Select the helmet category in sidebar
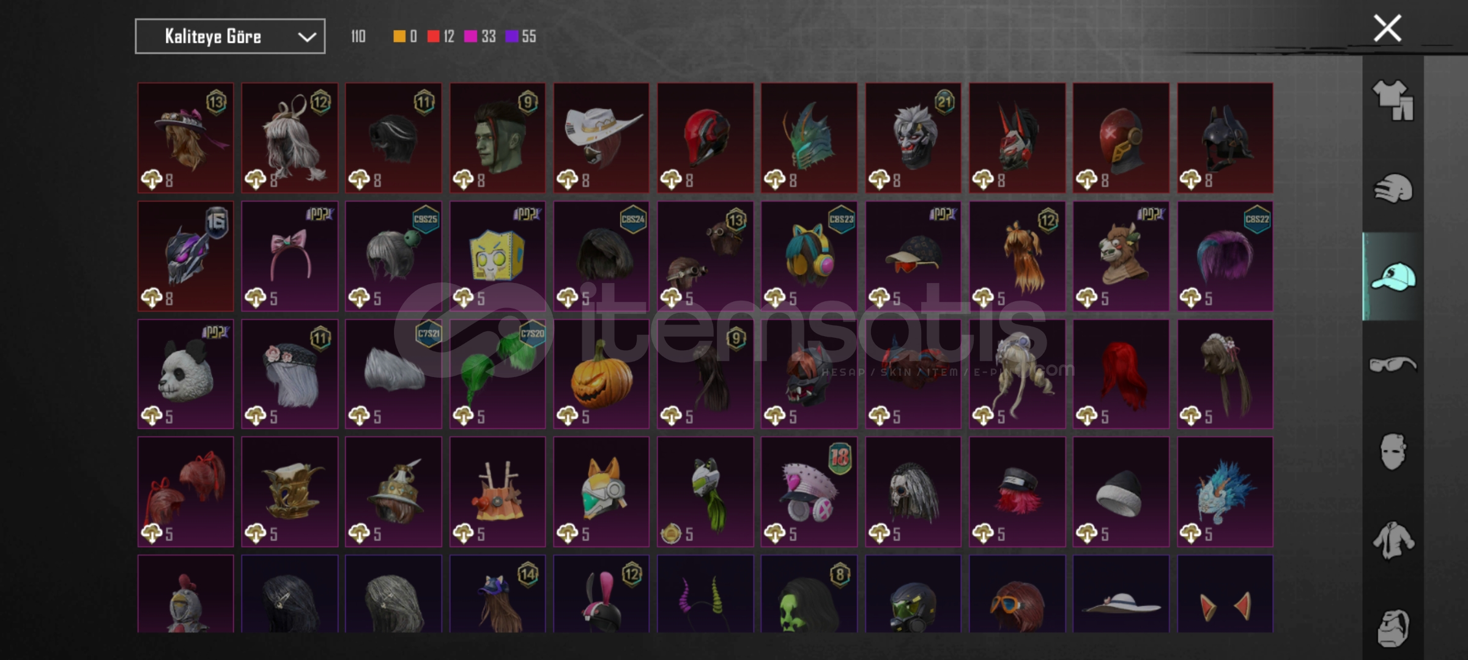The image size is (1468, 660). [1393, 188]
